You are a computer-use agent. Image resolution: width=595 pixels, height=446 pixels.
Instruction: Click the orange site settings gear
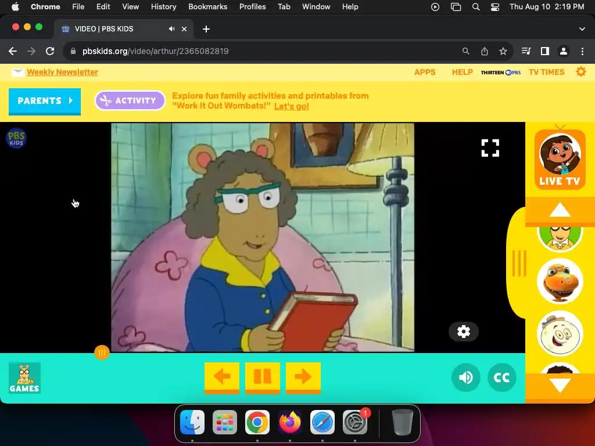(580, 71)
